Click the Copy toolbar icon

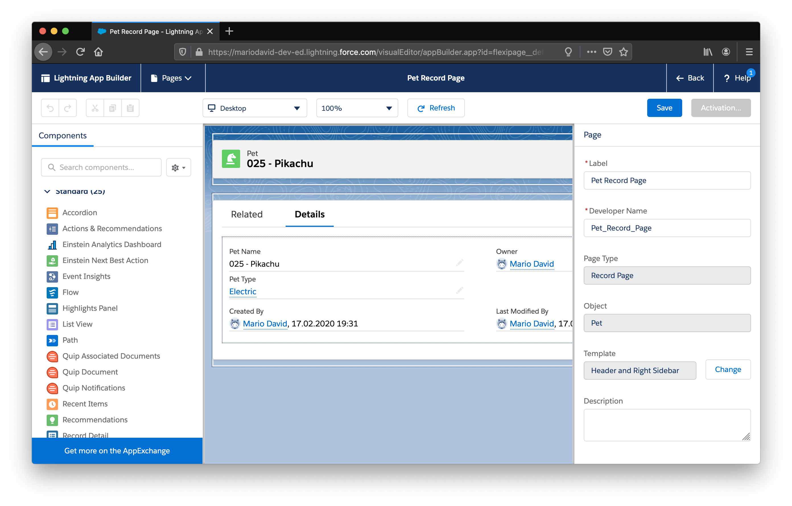click(x=112, y=108)
